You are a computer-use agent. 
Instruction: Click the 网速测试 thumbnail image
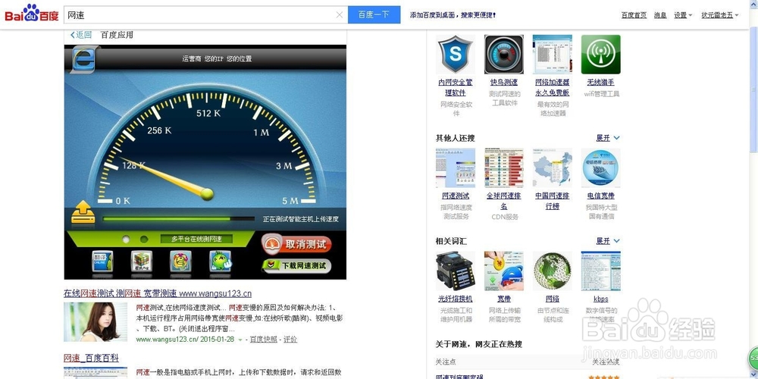(456, 168)
